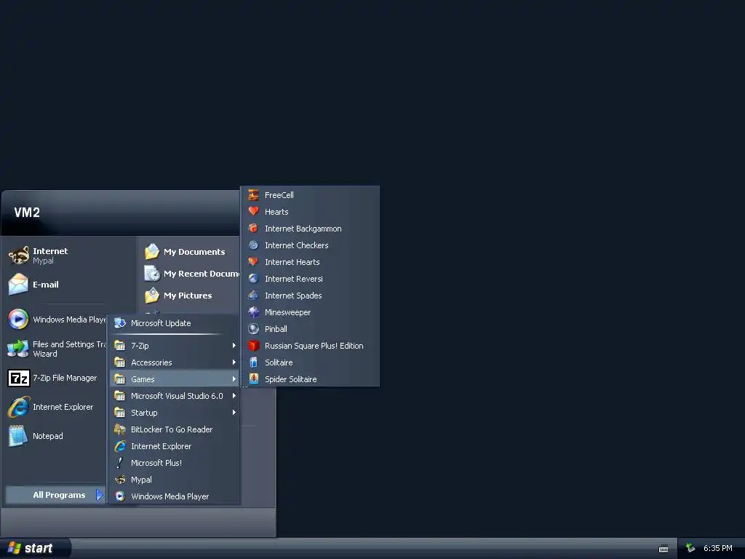Viewport: 745px width, 559px height.
Task: Click the Start button
Action: (35, 548)
